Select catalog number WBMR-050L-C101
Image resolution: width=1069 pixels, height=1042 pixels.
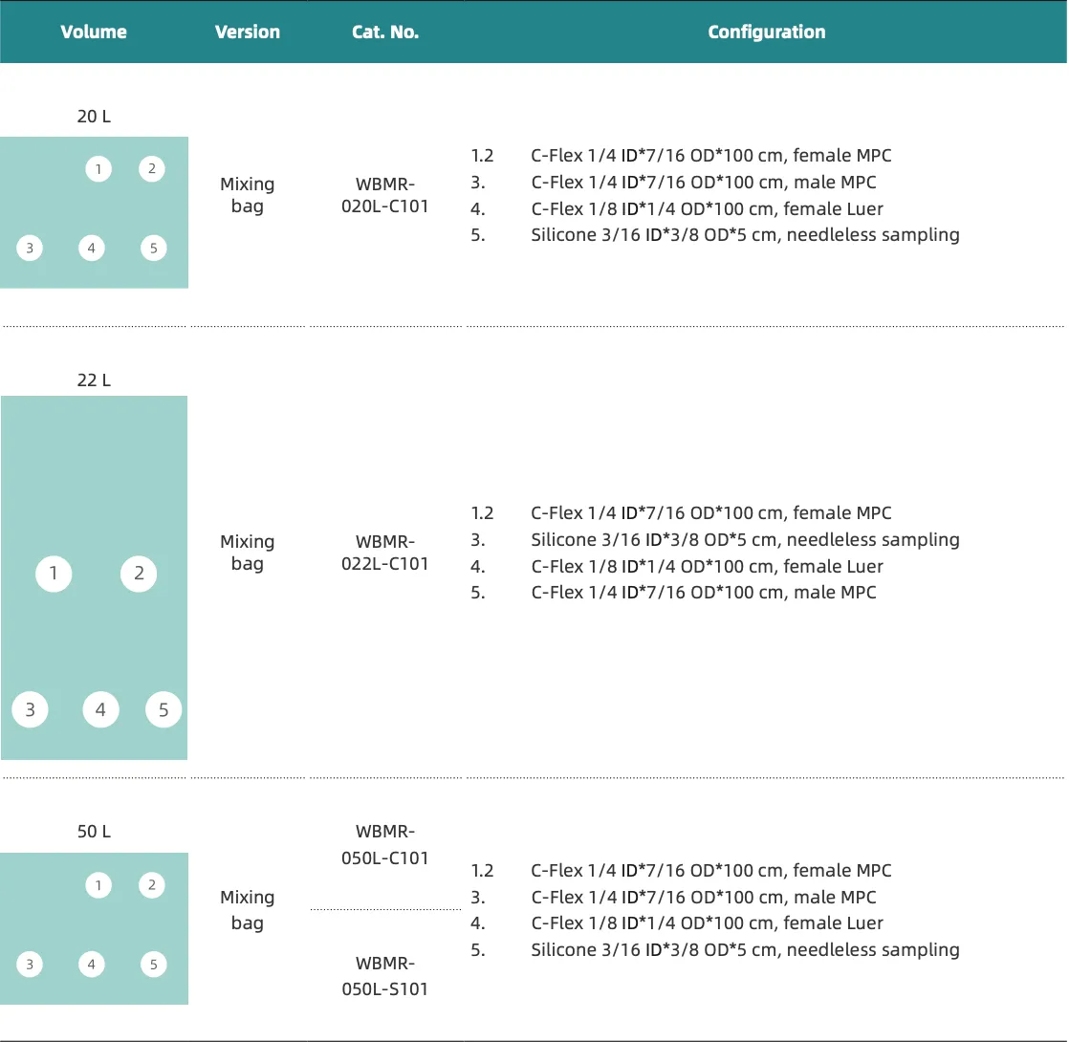[385, 844]
